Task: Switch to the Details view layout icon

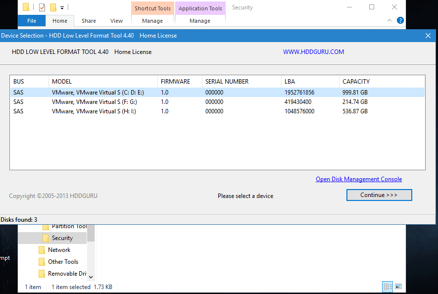Action: [x=388, y=287]
